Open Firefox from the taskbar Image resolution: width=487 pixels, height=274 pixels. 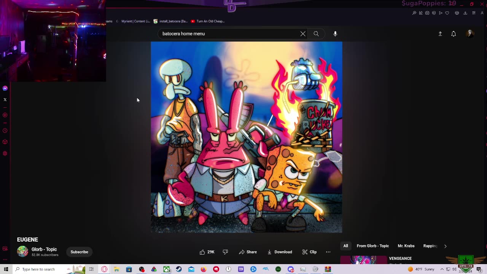[x=204, y=269]
